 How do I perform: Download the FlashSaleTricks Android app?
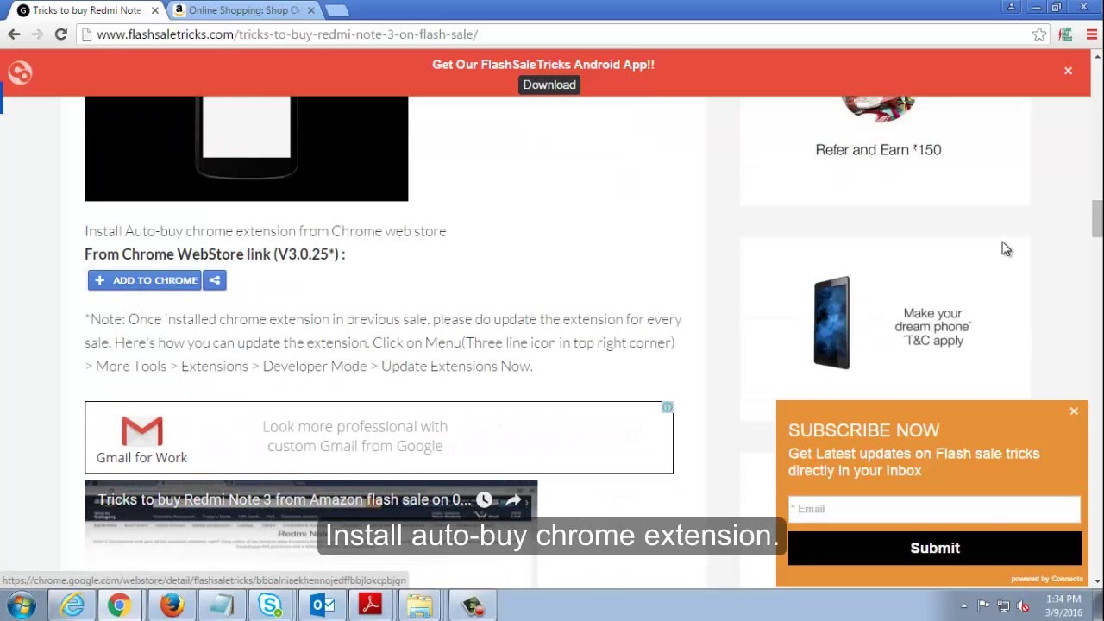[x=549, y=85]
